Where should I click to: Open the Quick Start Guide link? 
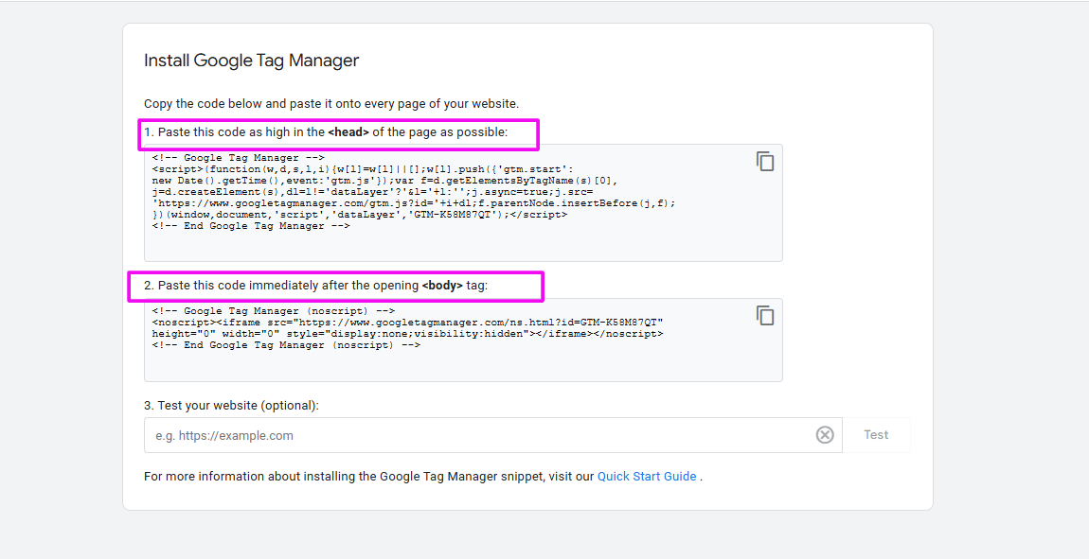(x=647, y=477)
